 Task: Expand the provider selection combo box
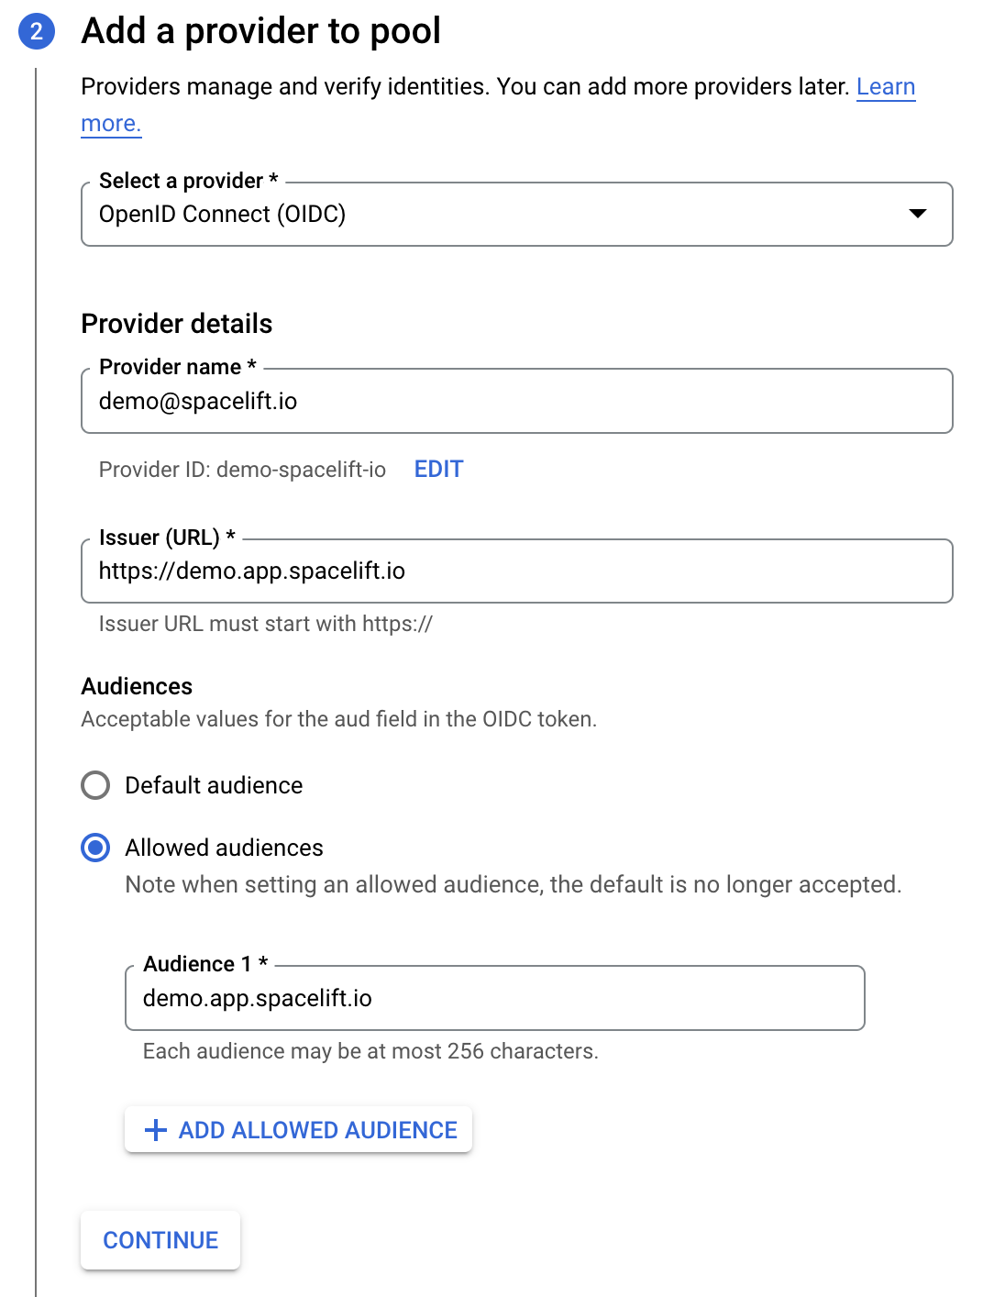pos(517,215)
